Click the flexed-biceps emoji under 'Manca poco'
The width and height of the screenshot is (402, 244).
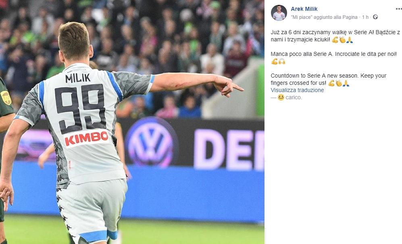coord(275,62)
